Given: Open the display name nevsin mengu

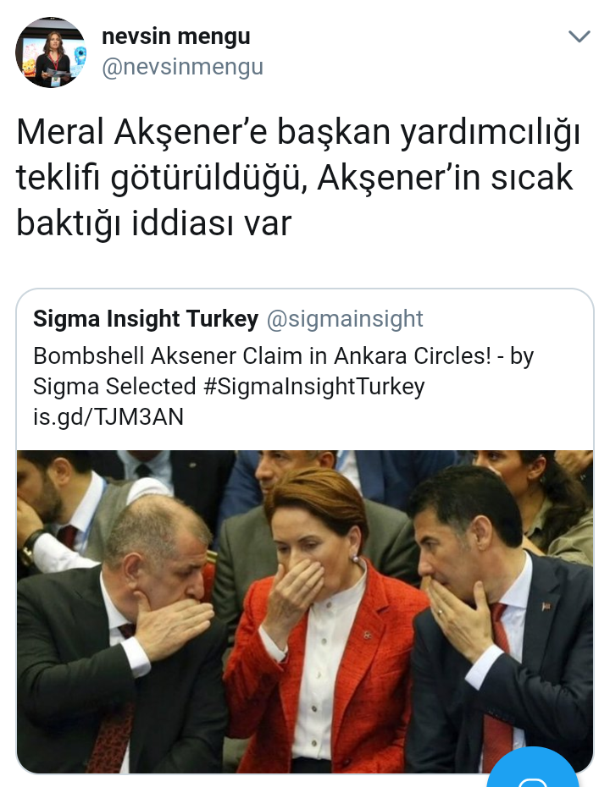Looking at the screenshot, I should tap(176, 36).
